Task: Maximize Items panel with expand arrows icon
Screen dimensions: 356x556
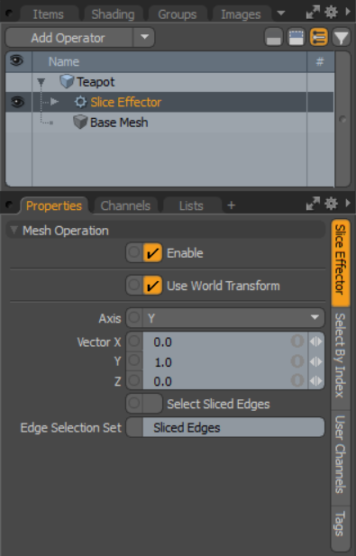Action: (313, 13)
